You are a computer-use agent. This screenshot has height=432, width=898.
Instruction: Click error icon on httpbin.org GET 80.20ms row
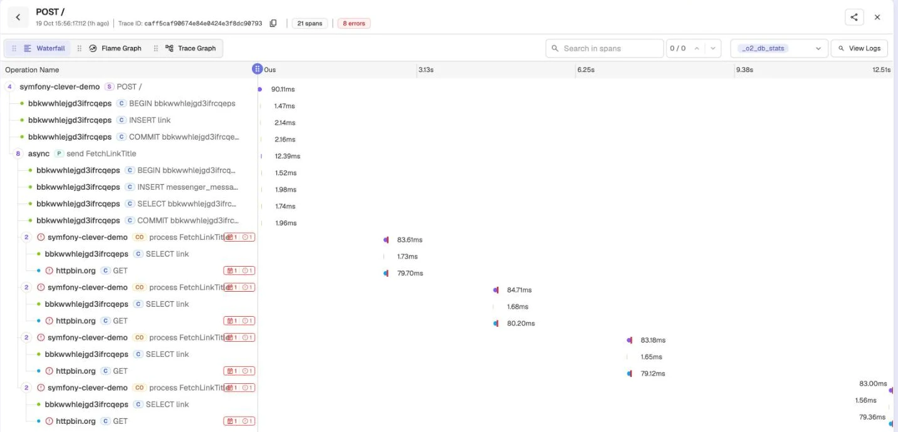click(x=50, y=321)
